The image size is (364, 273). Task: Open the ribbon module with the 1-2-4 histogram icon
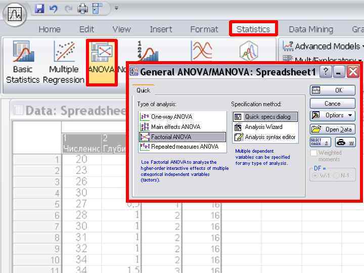click(x=149, y=51)
